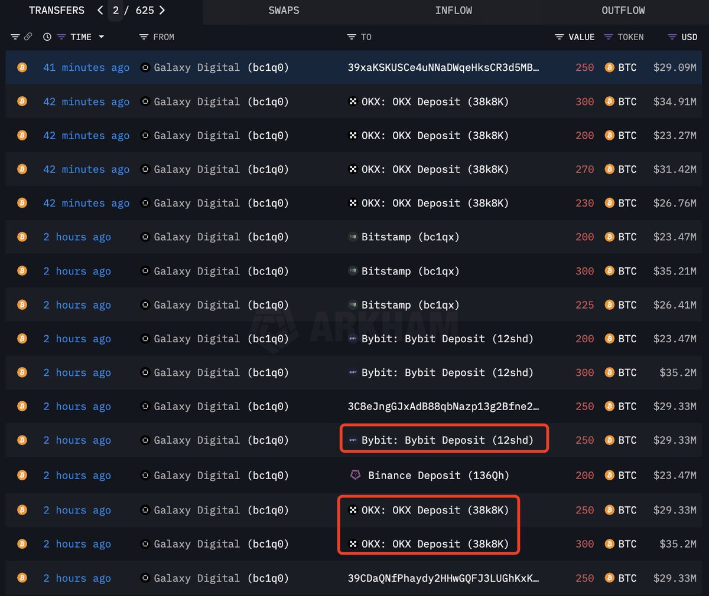The width and height of the screenshot is (709, 596).
Task: Click the Binance Deposit logo icon
Action: click(355, 474)
